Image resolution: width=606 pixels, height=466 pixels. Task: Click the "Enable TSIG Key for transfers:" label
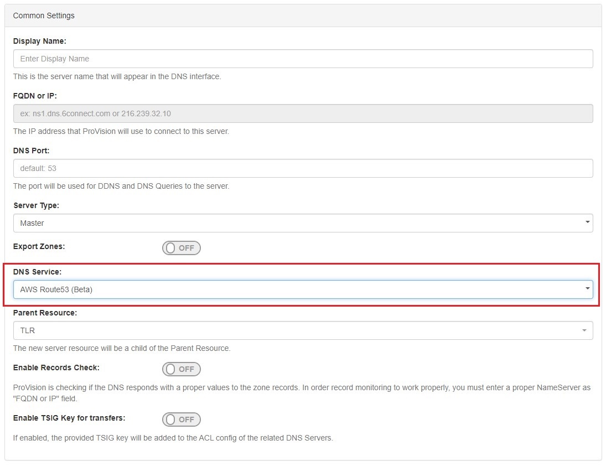[69, 418]
